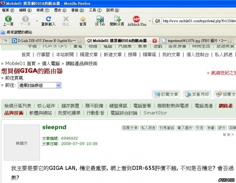Screen dimensions: 236x183
Task: Open 本站新聞 link
Action: point(65,54)
